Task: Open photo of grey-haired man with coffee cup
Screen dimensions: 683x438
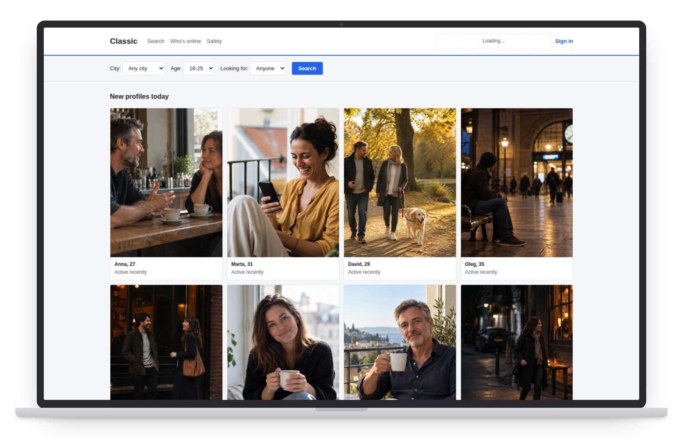Action: coord(400,343)
